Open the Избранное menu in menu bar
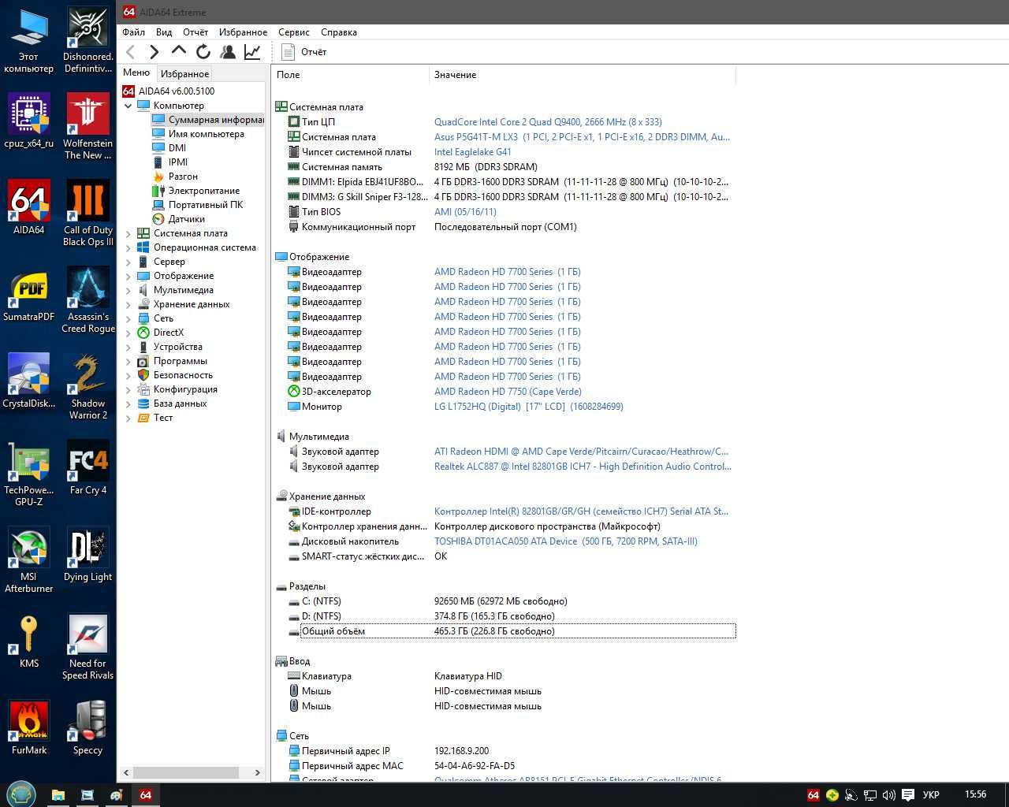Image resolution: width=1009 pixels, height=807 pixels. 243,32
